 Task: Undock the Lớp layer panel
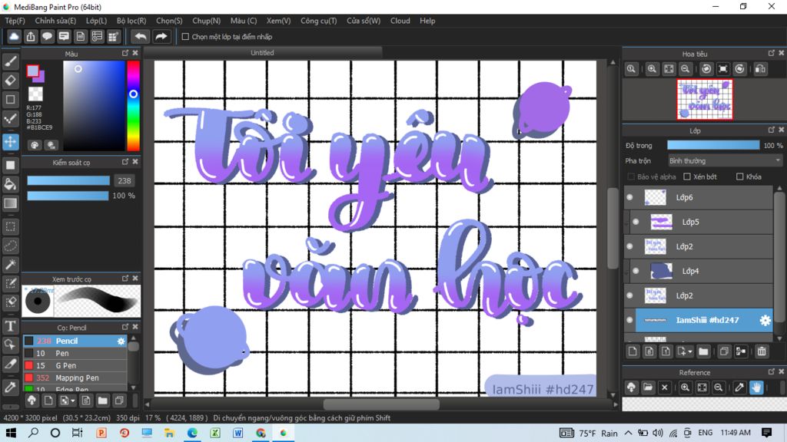click(772, 130)
